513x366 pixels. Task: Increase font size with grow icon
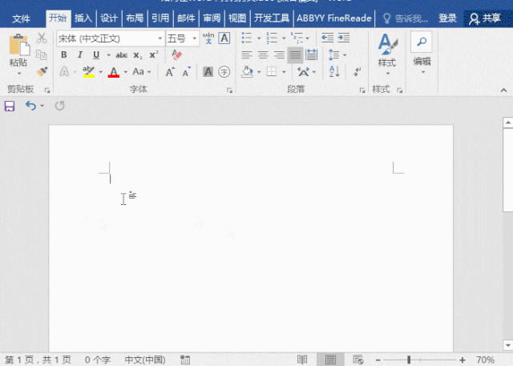[170, 71]
